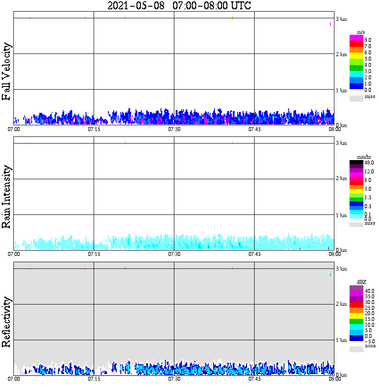Click the '2 km' label of Fall Velocity plot
Viewport: 379px width, 387px height.
coord(342,54)
